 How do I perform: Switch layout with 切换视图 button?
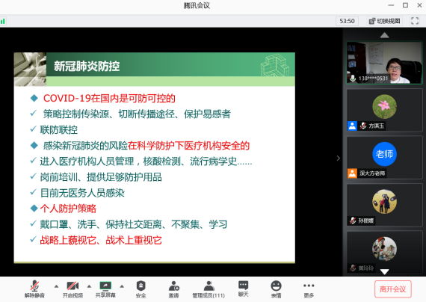coord(384,21)
